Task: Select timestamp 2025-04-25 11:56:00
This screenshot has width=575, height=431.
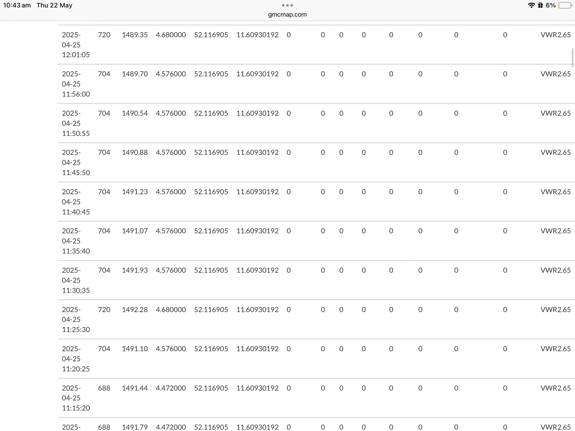Action: 76,84
